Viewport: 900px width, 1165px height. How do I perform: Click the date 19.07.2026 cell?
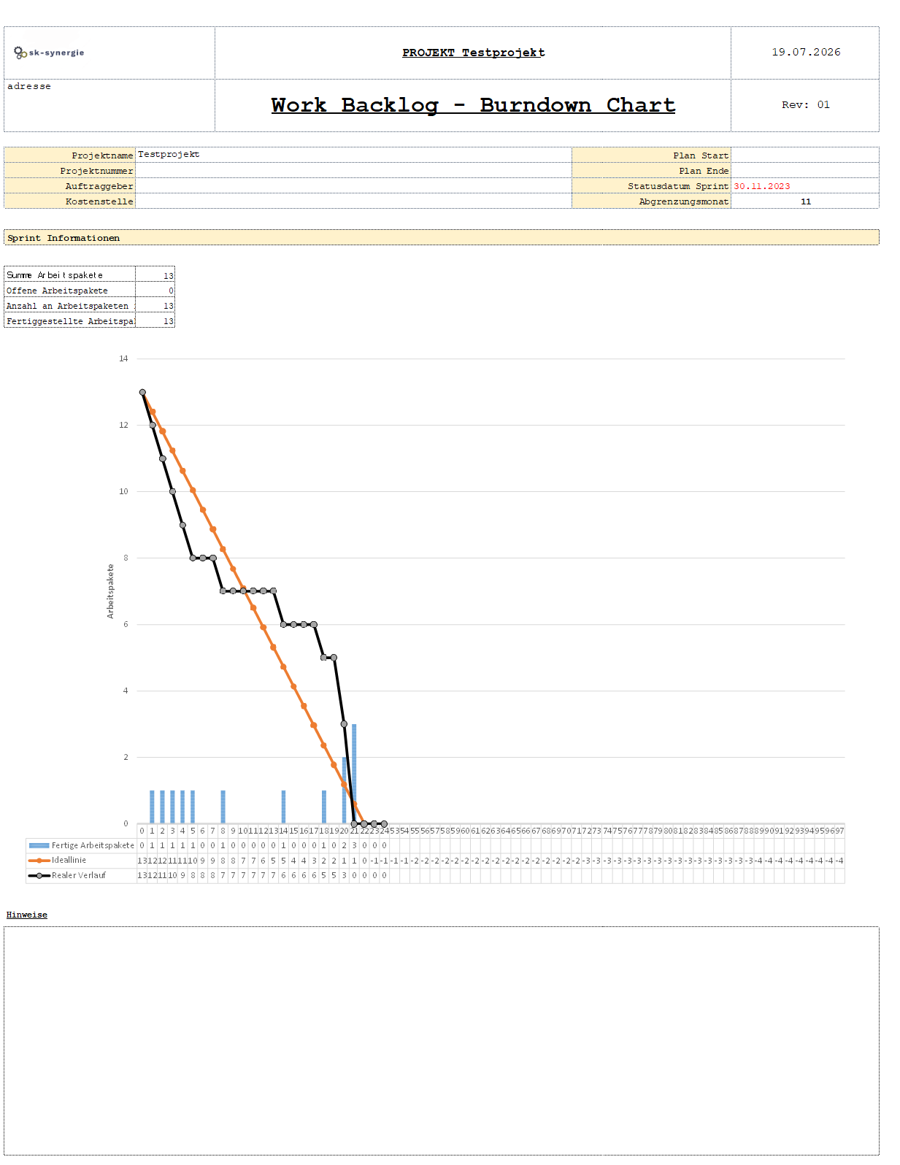point(806,53)
